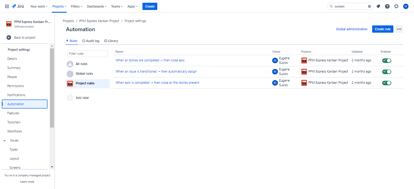Click the Add label plus icon

pos(70,98)
